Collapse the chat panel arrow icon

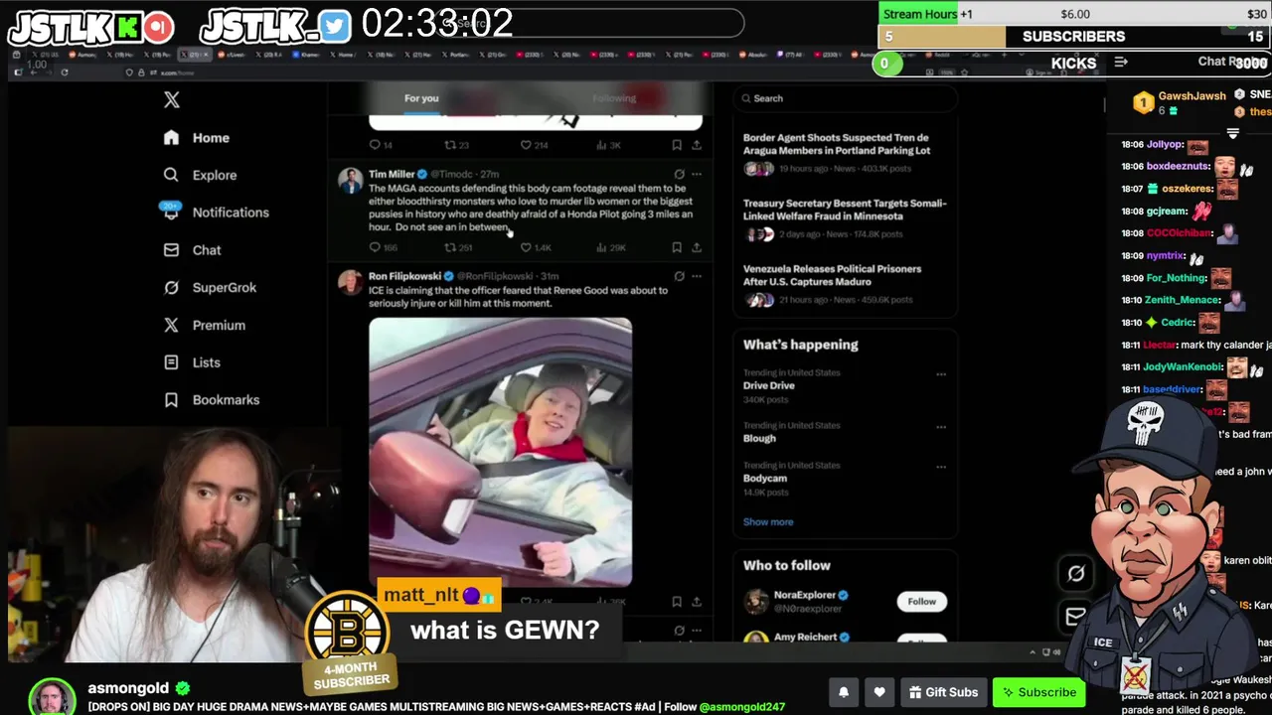[1121, 62]
